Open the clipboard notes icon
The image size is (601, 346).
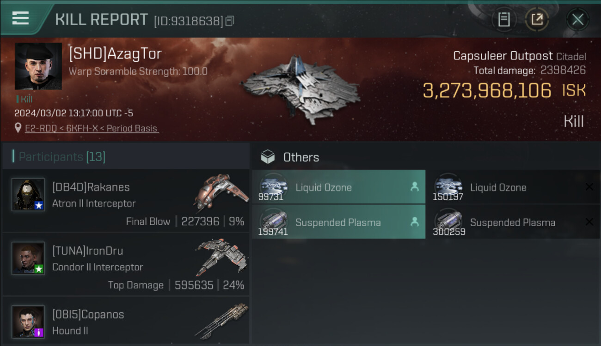pos(503,19)
